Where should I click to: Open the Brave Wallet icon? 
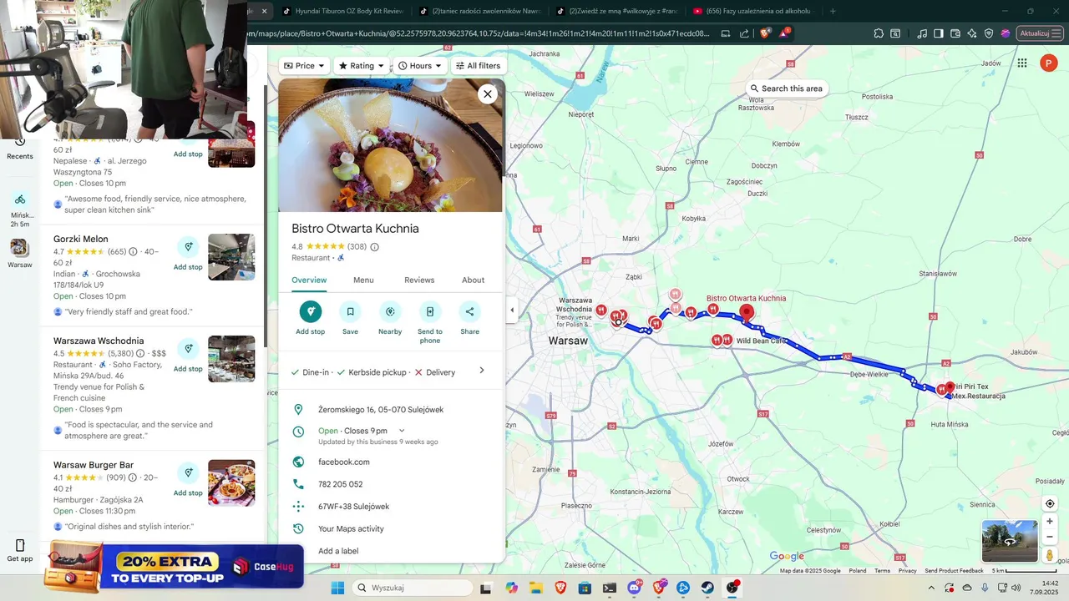955,33
